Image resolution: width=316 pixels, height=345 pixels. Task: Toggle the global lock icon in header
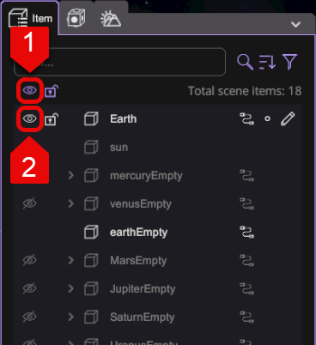pyautogui.click(x=52, y=91)
